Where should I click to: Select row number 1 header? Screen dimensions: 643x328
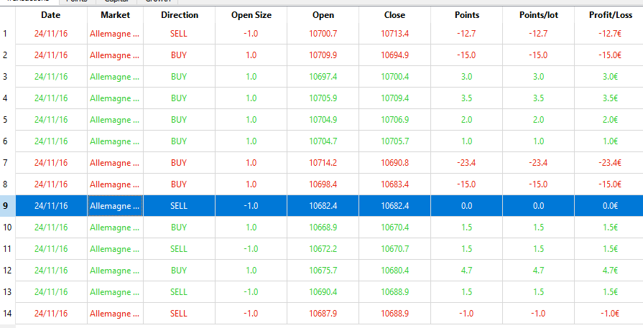click(7, 34)
